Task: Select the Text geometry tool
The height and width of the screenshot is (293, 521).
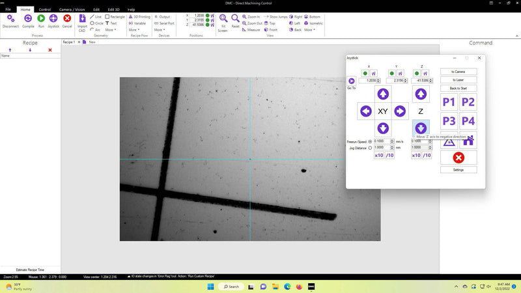Action: point(111,23)
